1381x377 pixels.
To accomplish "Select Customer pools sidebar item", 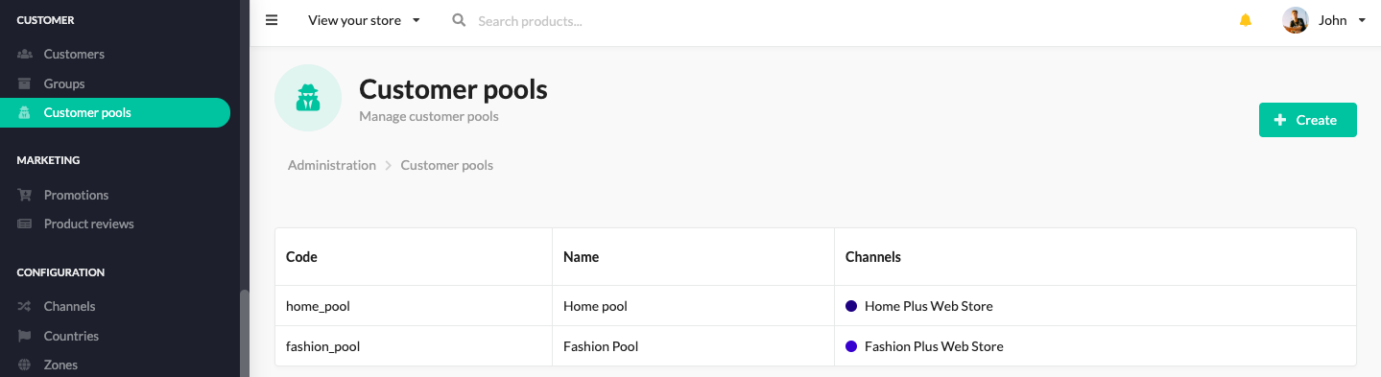I will point(115,112).
